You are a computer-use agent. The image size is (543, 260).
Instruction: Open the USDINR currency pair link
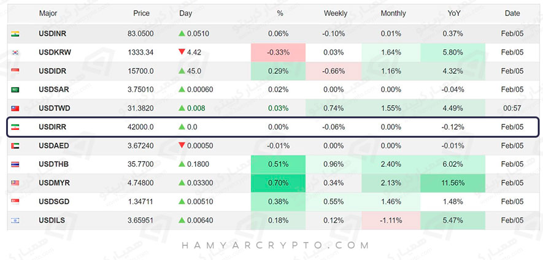(x=52, y=34)
